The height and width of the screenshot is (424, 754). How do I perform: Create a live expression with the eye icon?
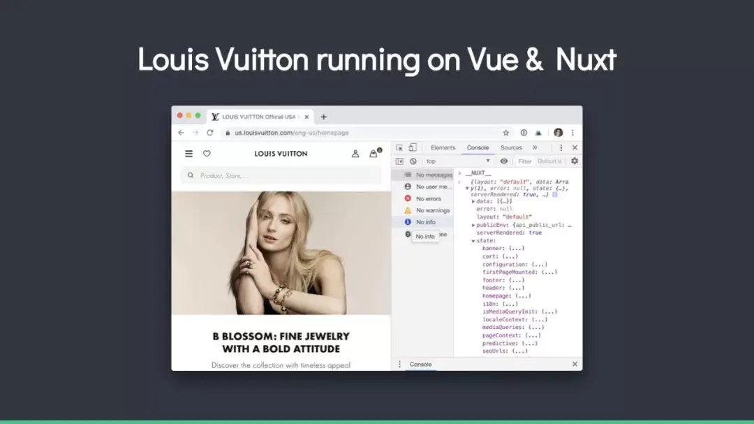point(504,161)
